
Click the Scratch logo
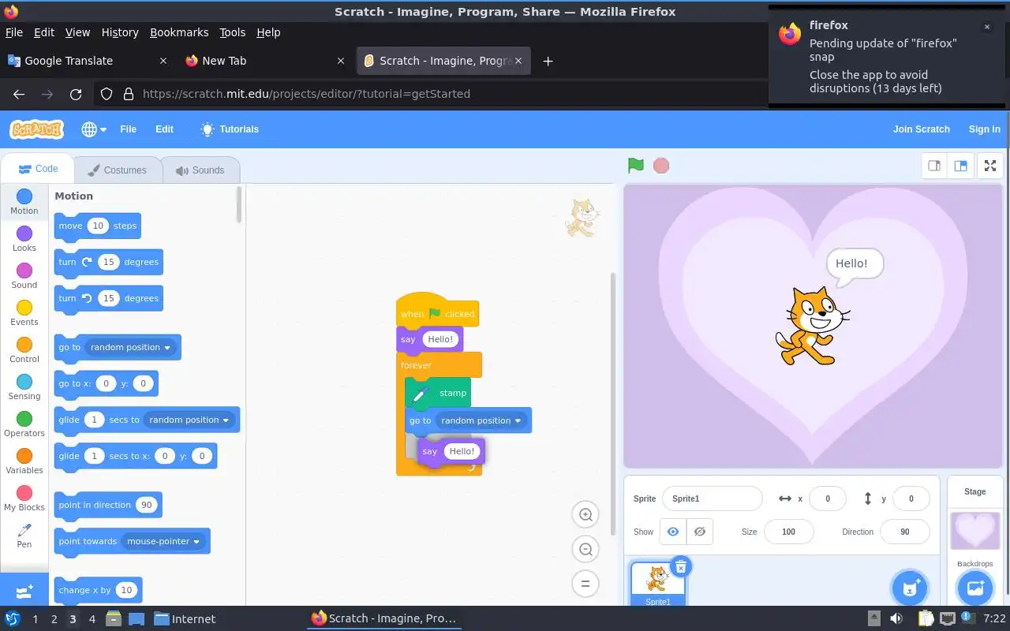coord(36,129)
